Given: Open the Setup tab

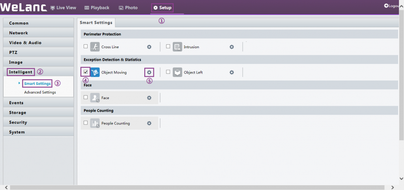Looking at the screenshot, I should (162, 8).
